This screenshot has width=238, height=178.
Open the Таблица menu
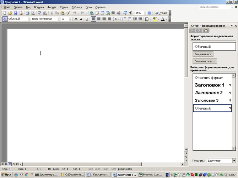[x=77, y=7]
